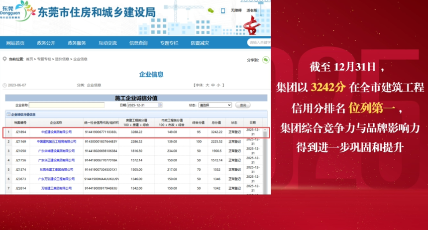Open company link 广东华正建设集团有限公司
This screenshot has width=428, height=230.
tap(57, 160)
